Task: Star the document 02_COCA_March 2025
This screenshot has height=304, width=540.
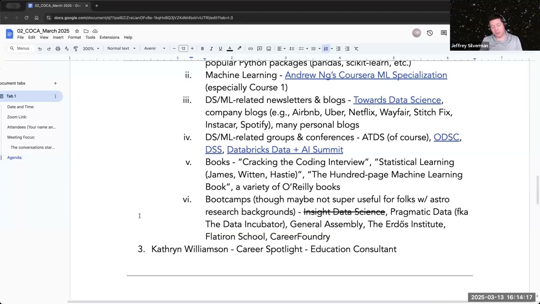Action: (x=77, y=31)
